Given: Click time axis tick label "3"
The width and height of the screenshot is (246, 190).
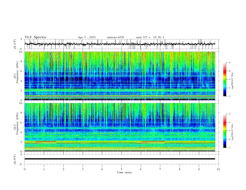Looking at the screenshot, I should (83, 169).
